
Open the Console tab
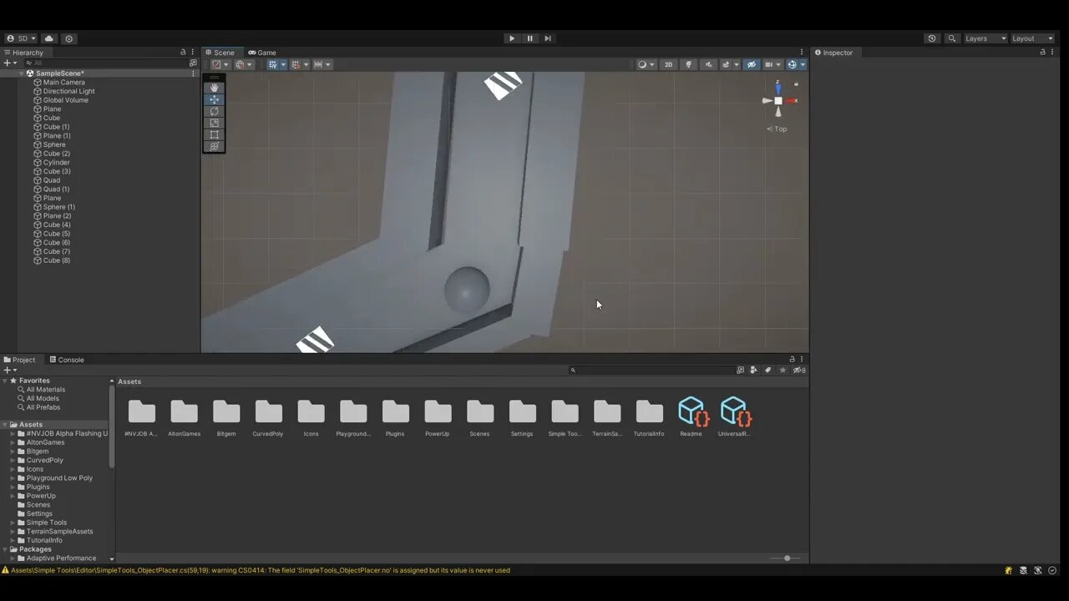(66, 360)
